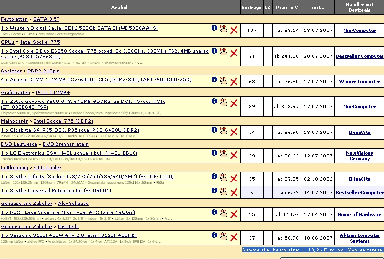Screen dimensions: 384x259
Task: Open the Mainboards category link
Action: tap(15, 121)
